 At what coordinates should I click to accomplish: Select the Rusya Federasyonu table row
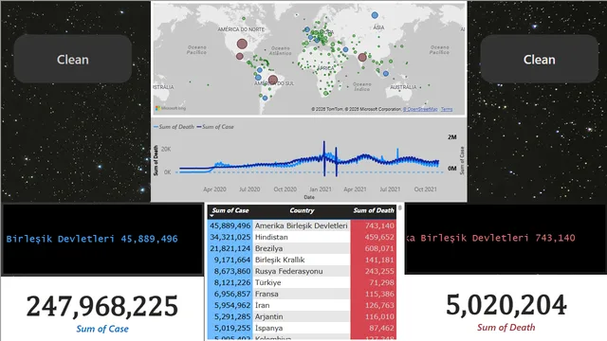[302, 271]
